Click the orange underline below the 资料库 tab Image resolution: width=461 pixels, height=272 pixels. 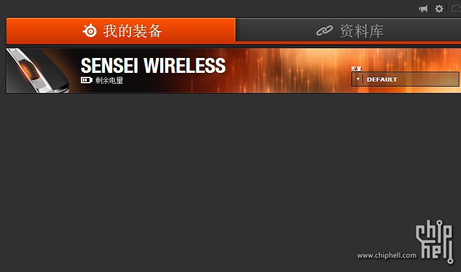(348, 43)
